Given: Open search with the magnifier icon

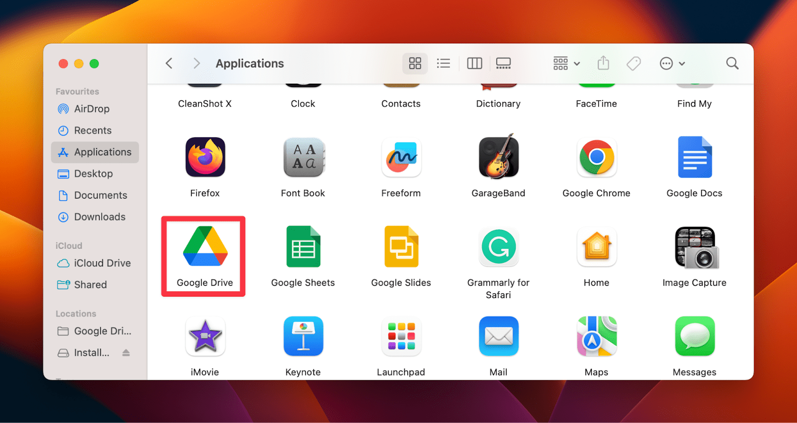Looking at the screenshot, I should [732, 63].
